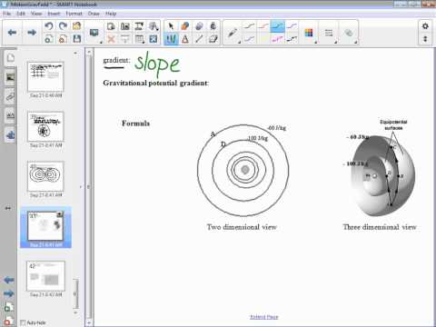
Task: Undo the last action
Action: pyautogui.click(x=49, y=26)
